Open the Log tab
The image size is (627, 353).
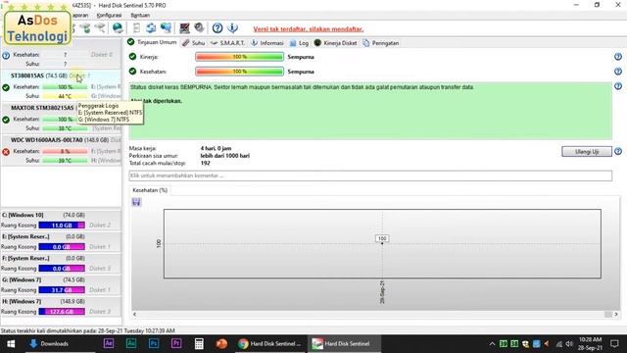[299, 43]
